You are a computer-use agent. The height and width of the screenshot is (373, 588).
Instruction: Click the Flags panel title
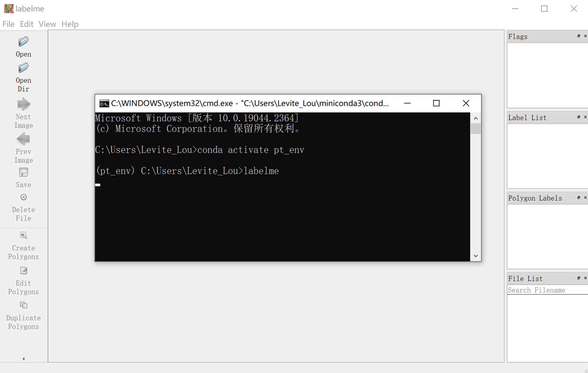point(518,36)
